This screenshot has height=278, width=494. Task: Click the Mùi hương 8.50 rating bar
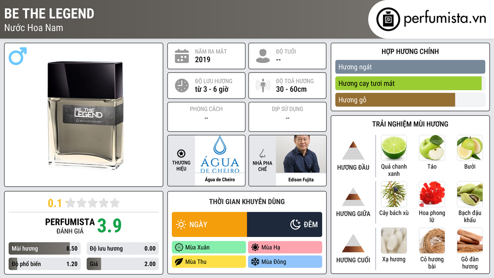point(44,249)
